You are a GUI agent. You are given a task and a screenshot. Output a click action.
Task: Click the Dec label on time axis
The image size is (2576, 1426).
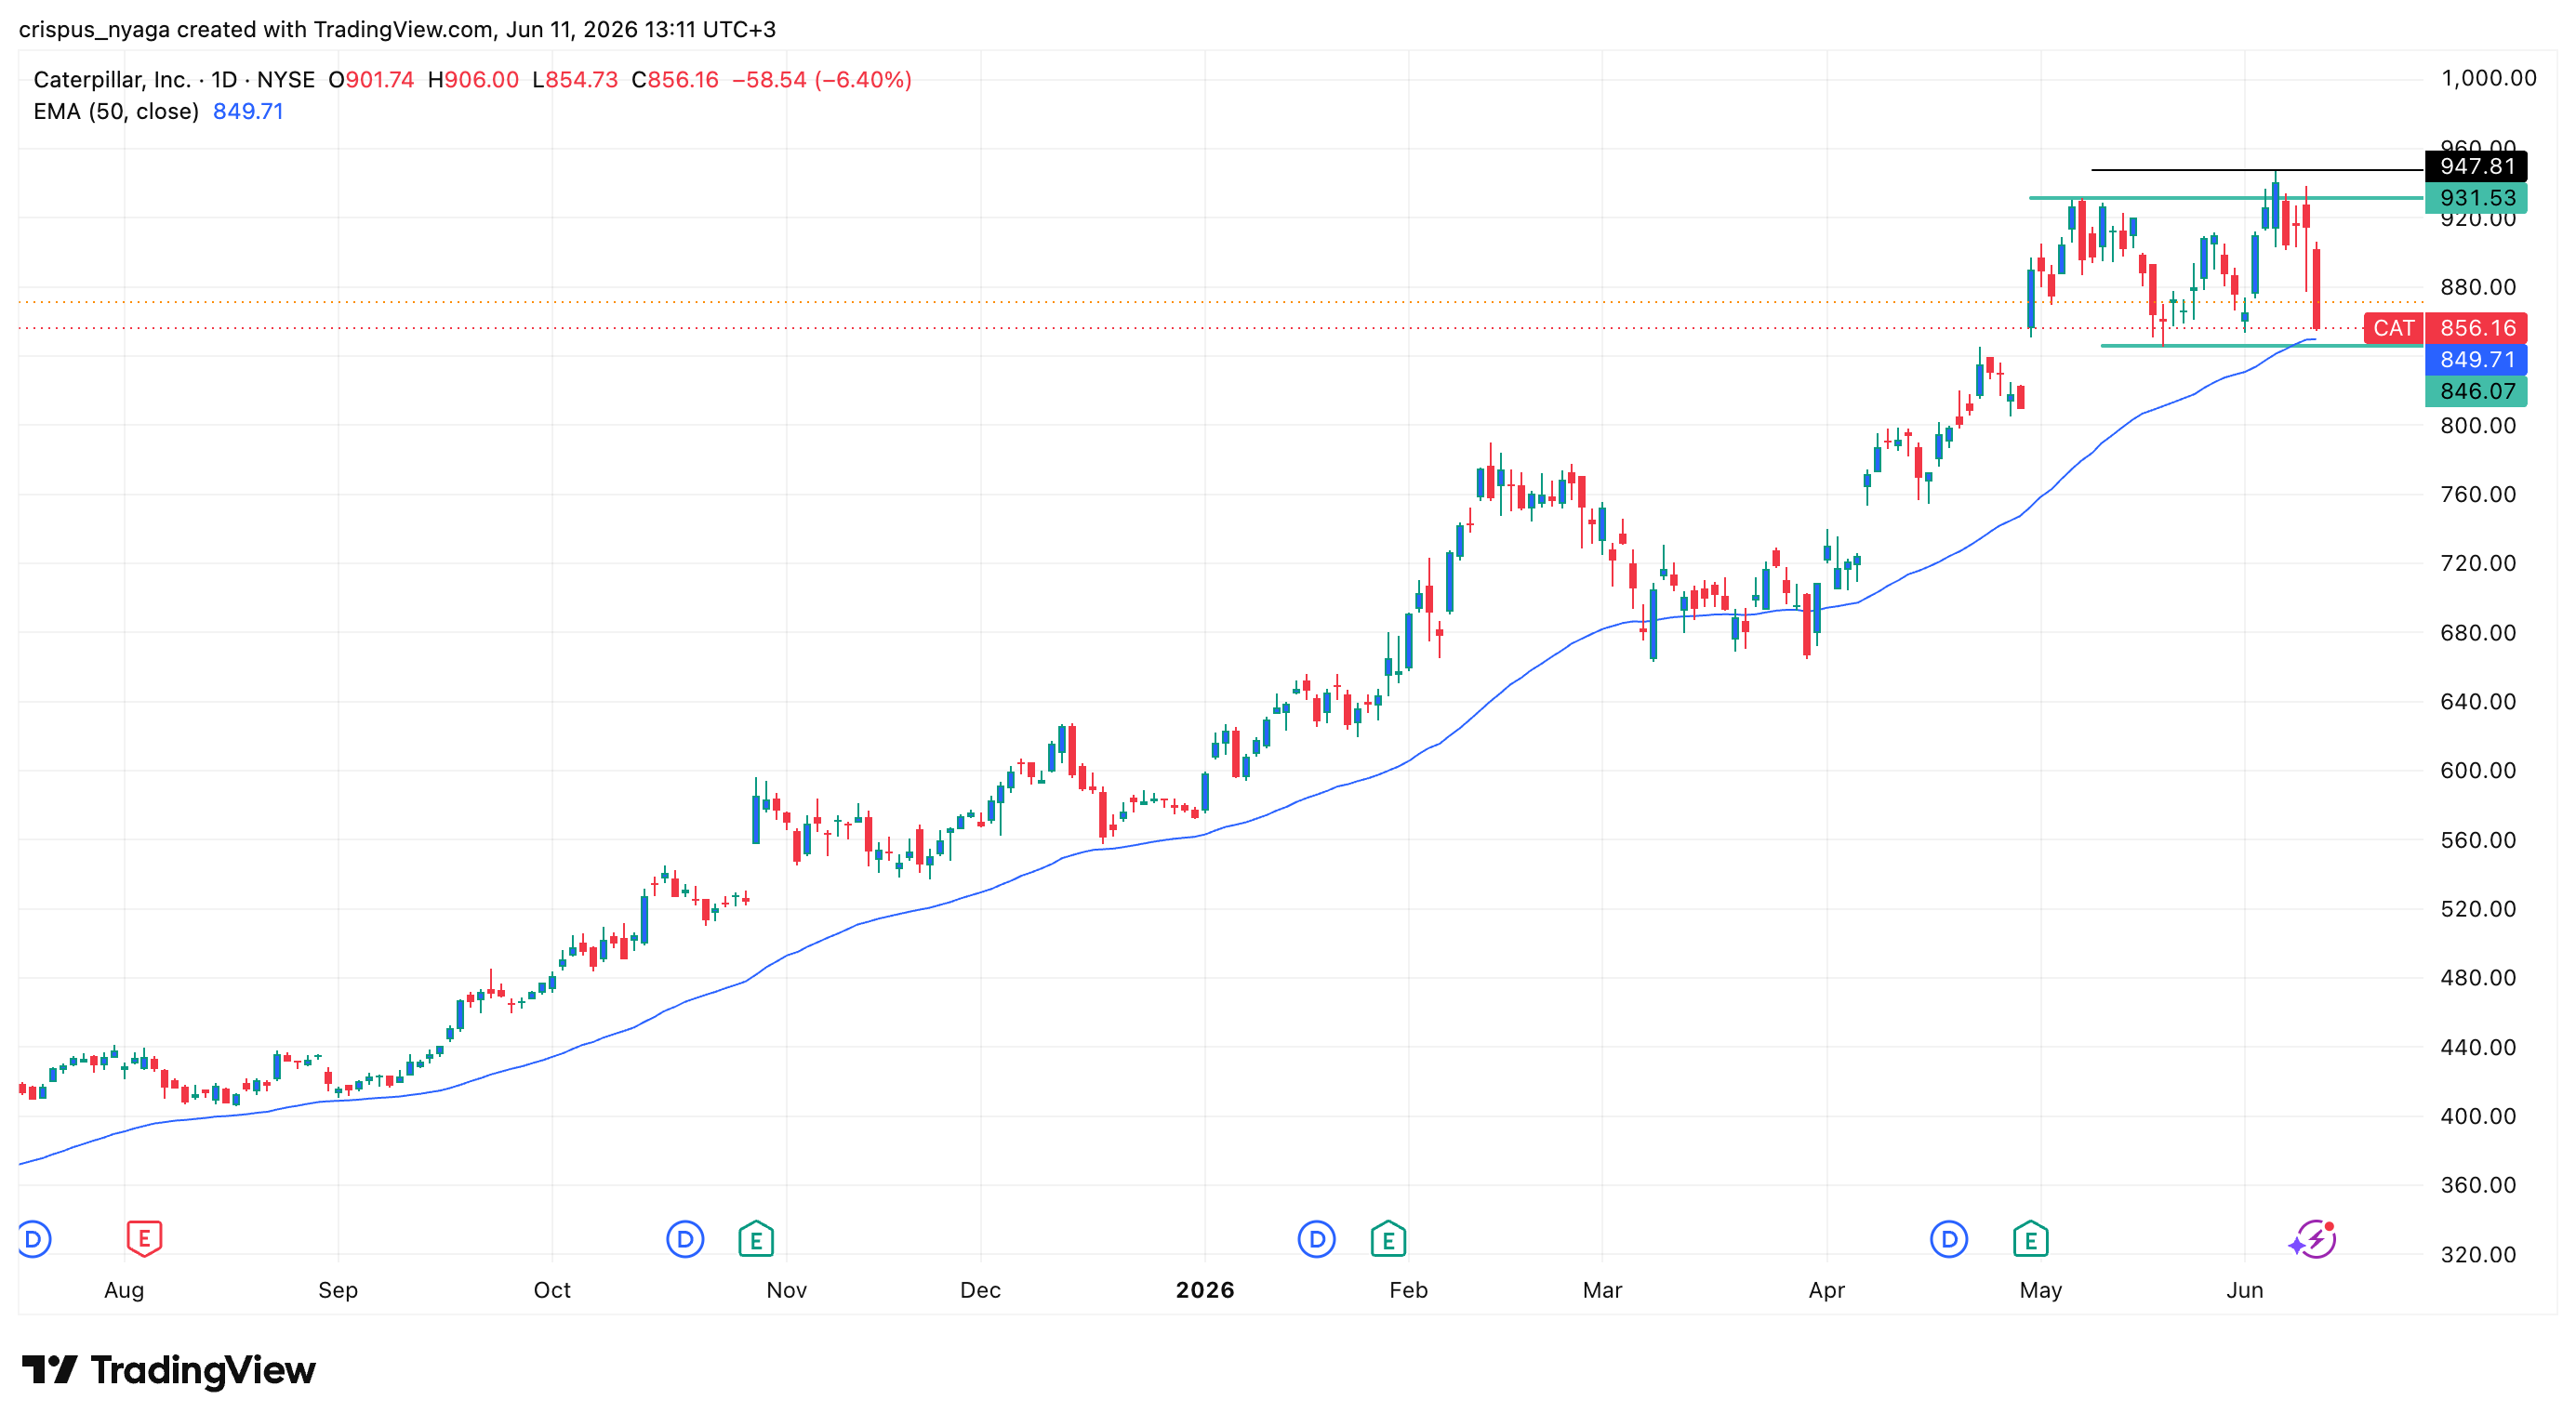pos(980,1290)
